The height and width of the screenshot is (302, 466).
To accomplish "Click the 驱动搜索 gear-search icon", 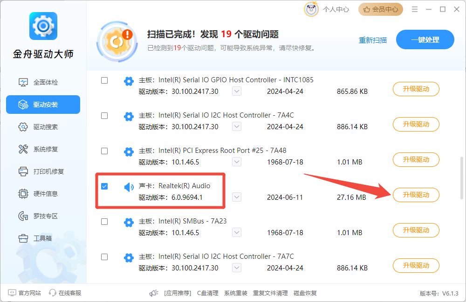I will point(23,127).
